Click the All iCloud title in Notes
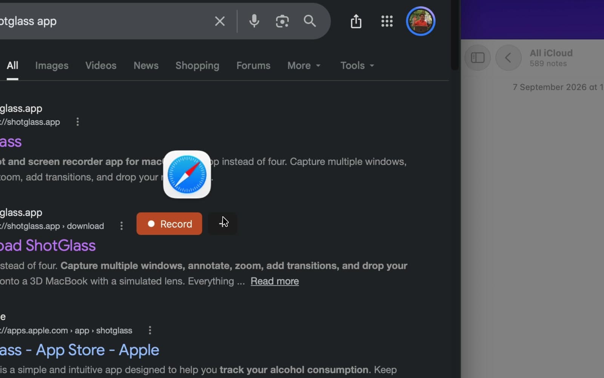The width and height of the screenshot is (604, 378). pyautogui.click(x=551, y=53)
